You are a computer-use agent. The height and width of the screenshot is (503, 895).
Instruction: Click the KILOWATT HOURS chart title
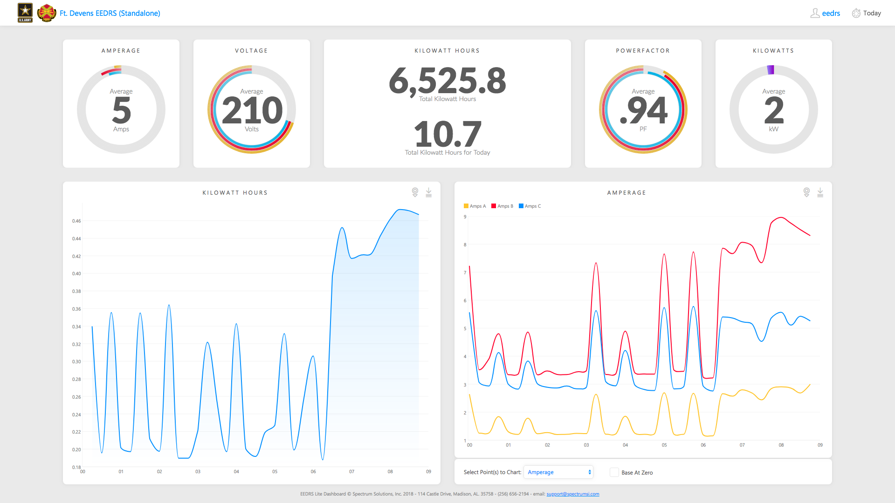tap(235, 193)
